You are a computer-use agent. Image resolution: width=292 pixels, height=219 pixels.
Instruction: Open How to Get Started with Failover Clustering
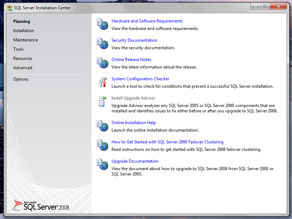(x=167, y=142)
